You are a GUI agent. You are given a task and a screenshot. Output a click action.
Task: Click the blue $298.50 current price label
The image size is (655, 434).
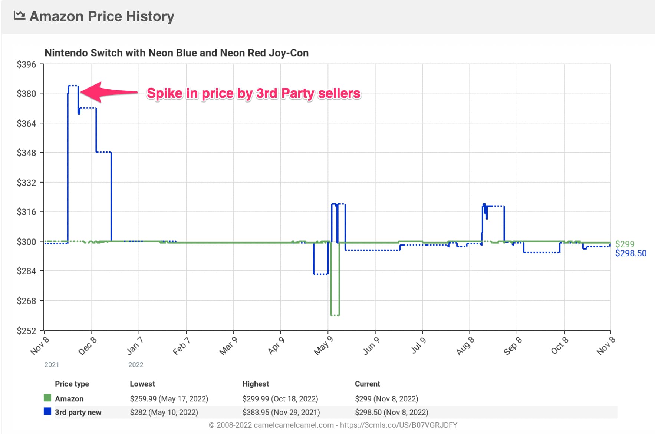(631, 253)
